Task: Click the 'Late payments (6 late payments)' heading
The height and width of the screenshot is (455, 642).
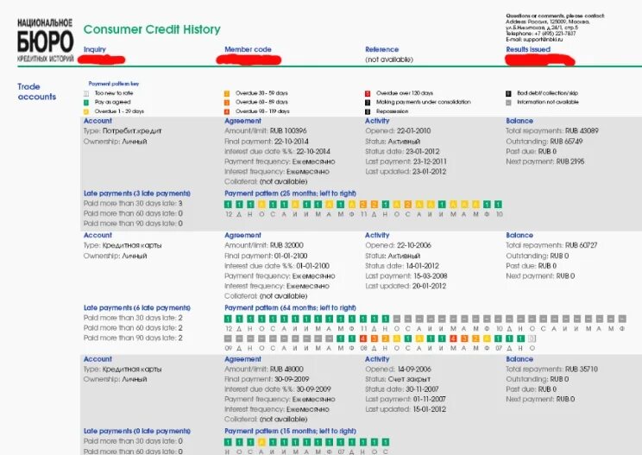Action: (136, 307)
